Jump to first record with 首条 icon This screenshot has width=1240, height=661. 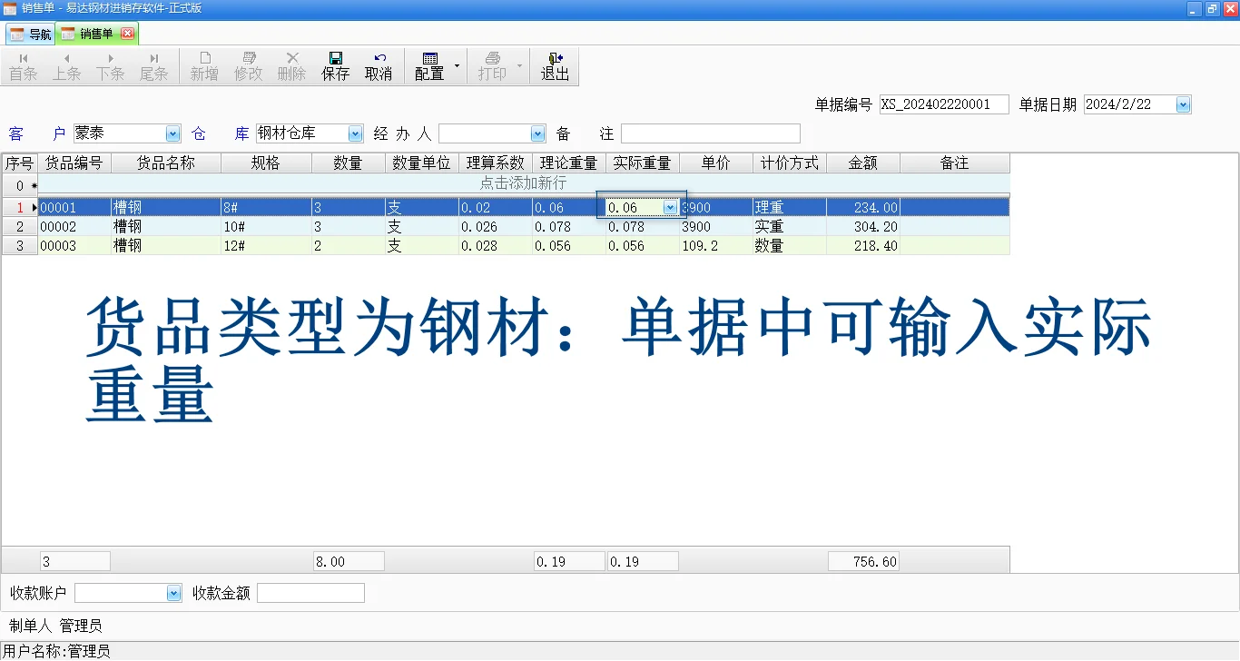tap(23, 64)
